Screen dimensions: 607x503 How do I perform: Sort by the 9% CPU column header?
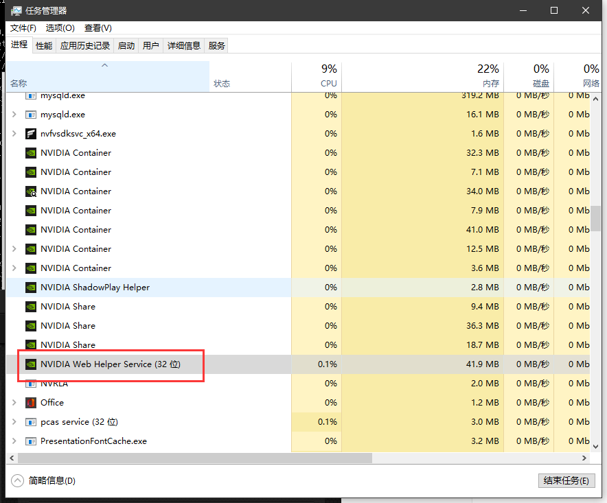(x=317, y=76)
